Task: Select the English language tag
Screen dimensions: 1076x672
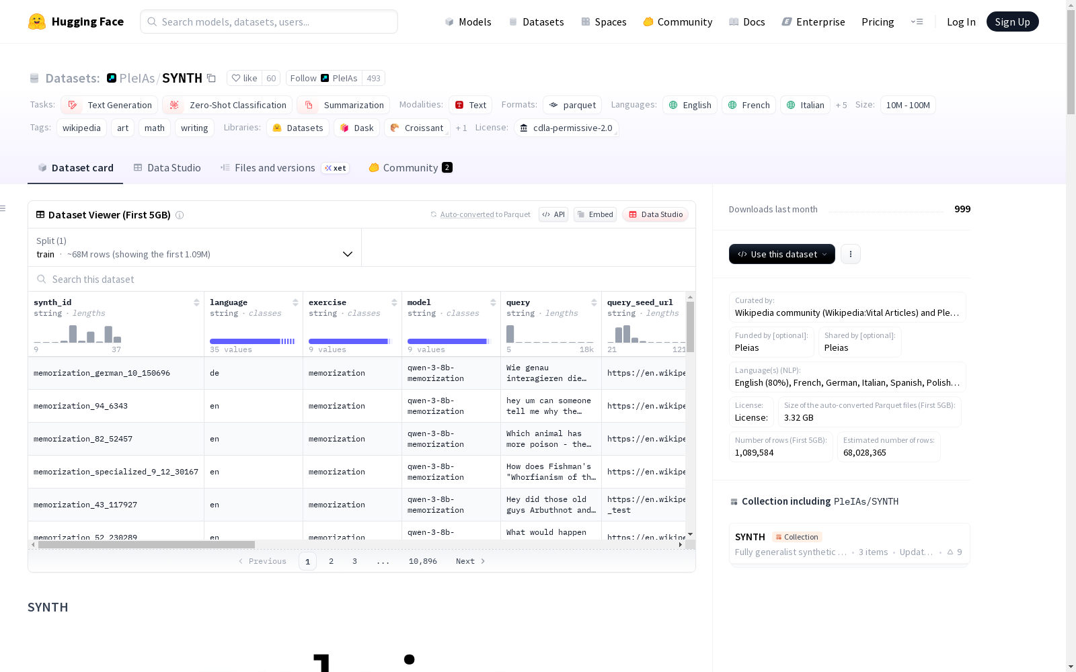Action: (x=690, y=105)
